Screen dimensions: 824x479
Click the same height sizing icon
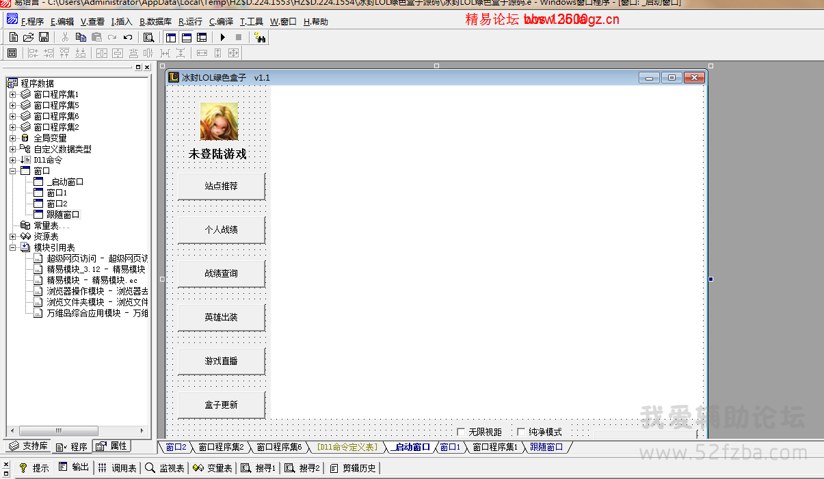coord(217,53)
